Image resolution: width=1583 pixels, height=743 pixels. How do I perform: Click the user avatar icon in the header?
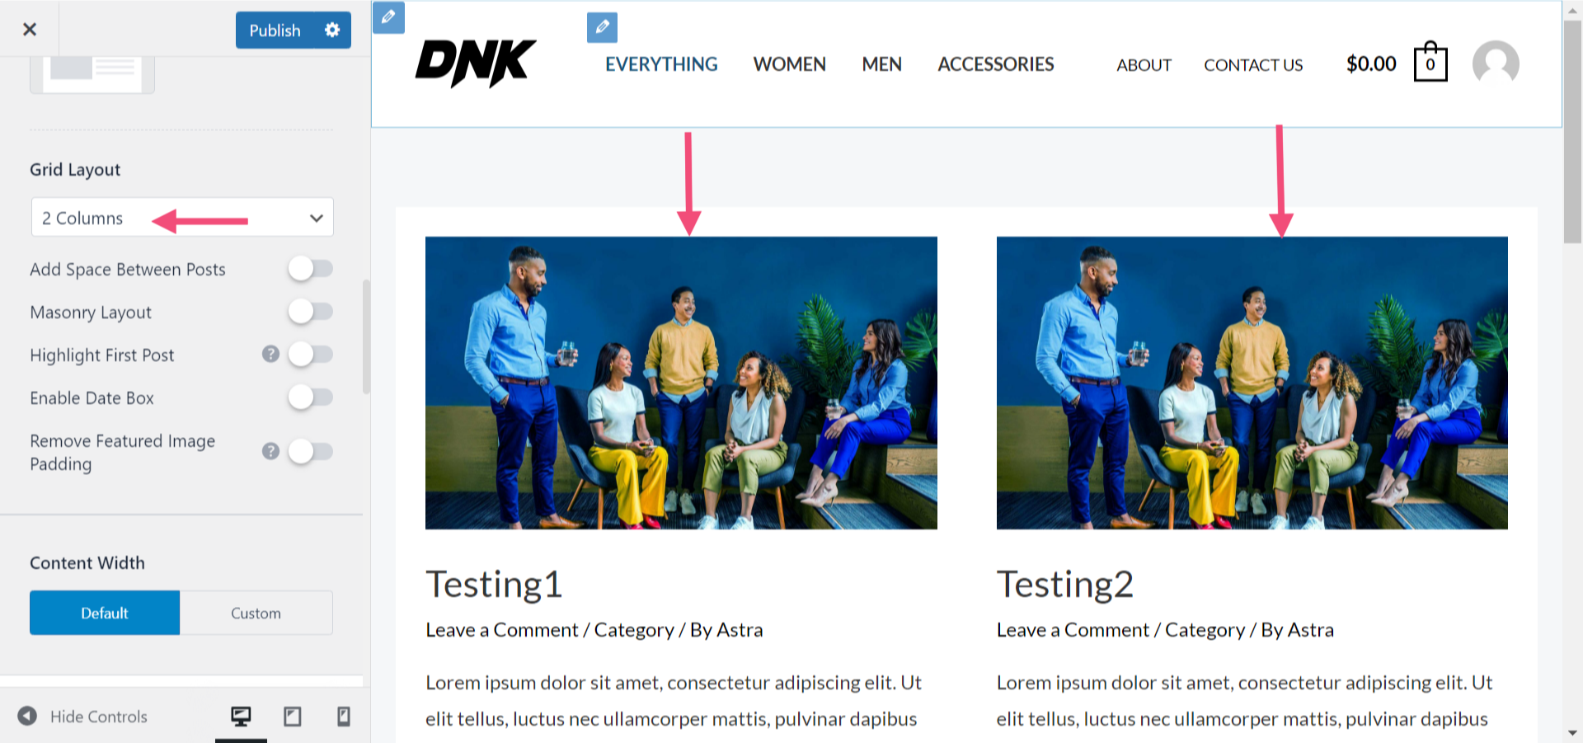tap(1495, 63)
